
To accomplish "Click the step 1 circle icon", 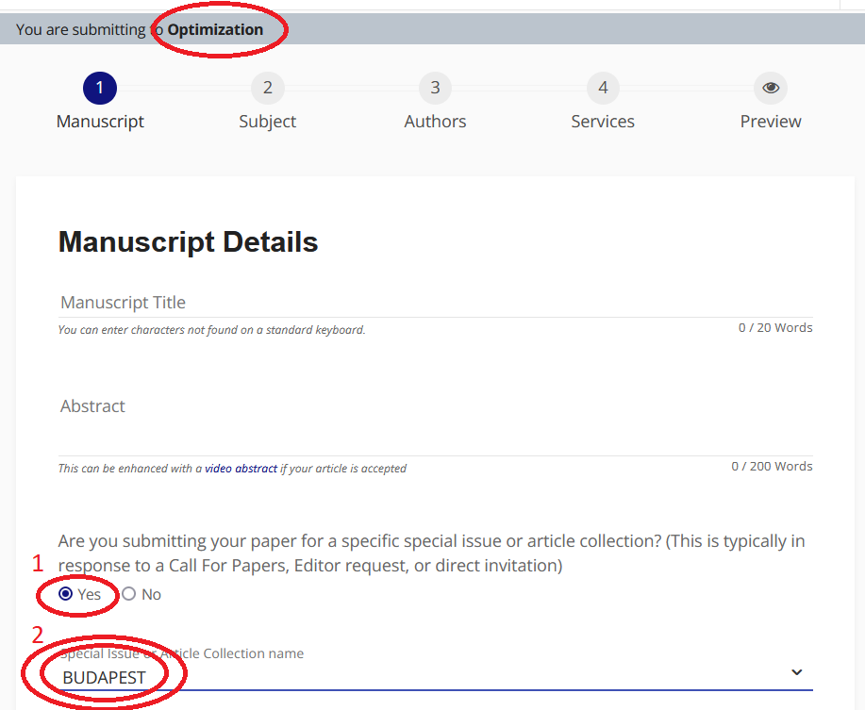I will [100, 89].
